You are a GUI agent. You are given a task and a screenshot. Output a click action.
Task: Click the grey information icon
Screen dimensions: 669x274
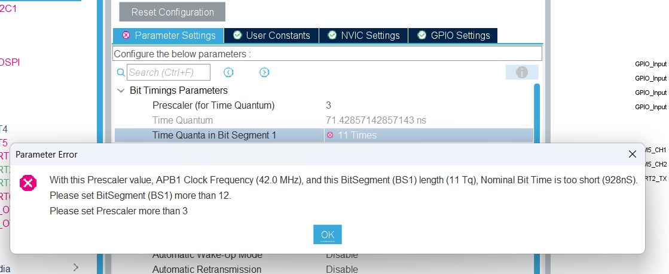522,72
